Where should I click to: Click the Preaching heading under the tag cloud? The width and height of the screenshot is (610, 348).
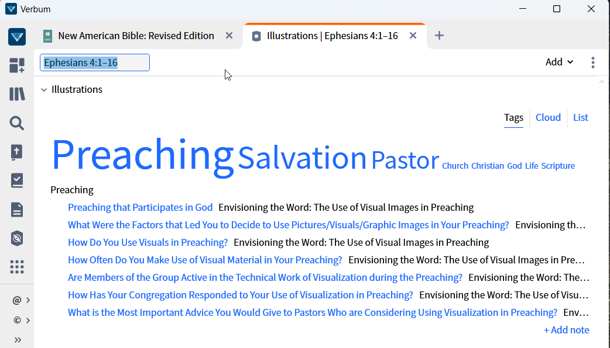point(72,190)
